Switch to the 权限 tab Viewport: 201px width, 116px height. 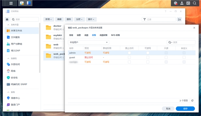94,35
